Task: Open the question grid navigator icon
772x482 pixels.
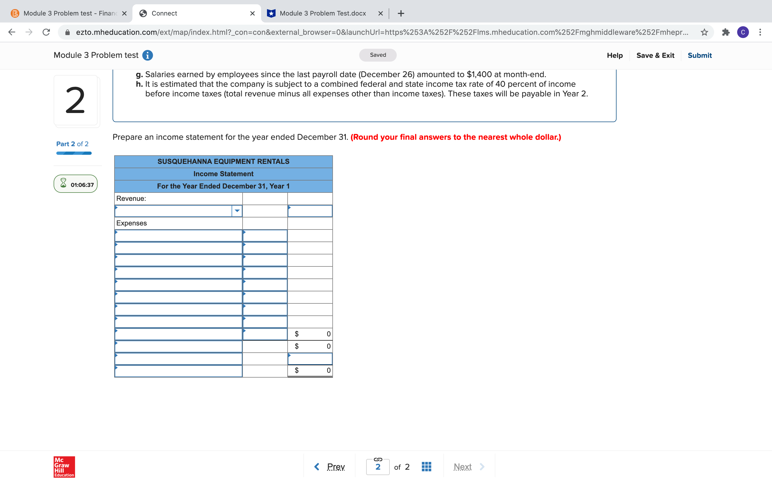Action: click(x=426, y=467)
